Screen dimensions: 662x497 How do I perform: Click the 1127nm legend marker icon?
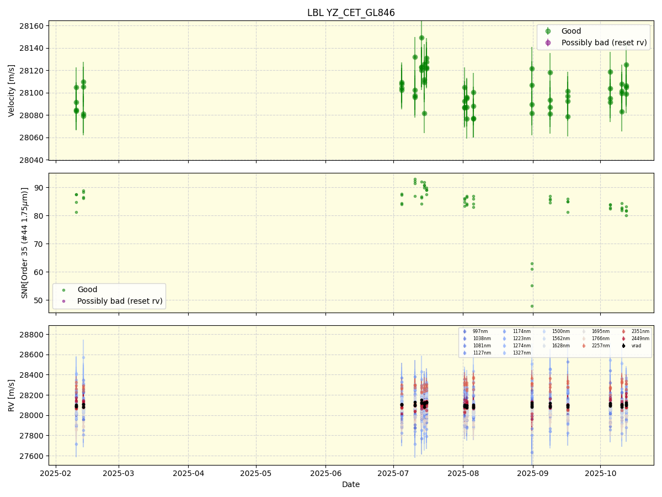[464, 352]
